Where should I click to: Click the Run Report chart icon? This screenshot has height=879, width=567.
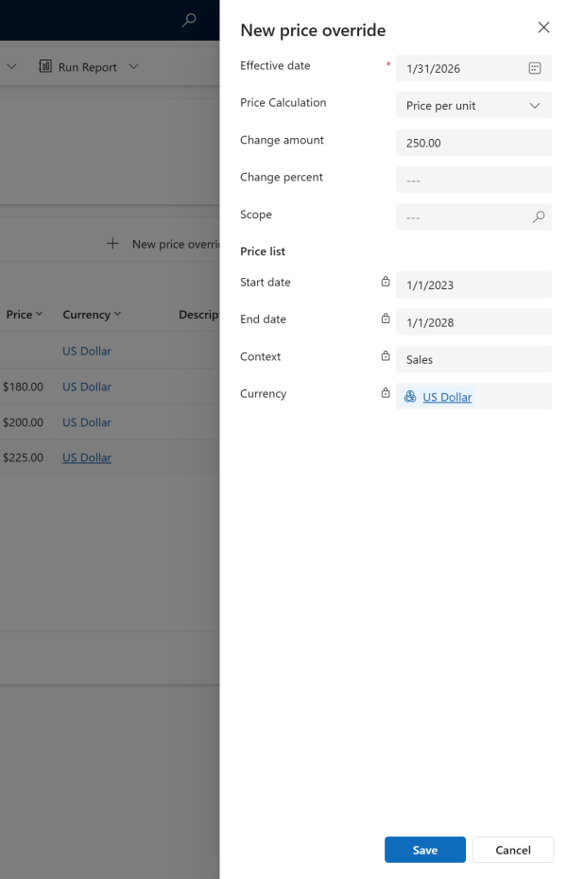click(45, 67)
